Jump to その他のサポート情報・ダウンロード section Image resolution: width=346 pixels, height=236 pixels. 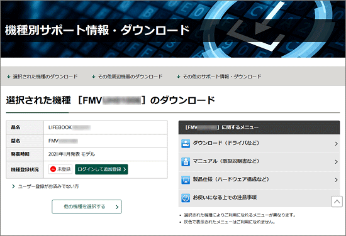click(x=222, y=77)
